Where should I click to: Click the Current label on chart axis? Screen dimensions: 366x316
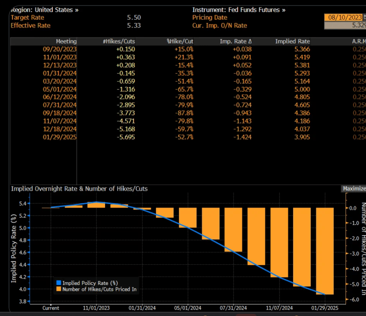tap(51, 308)
